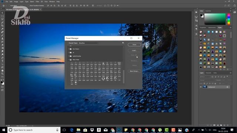Open the Preset Type dropdown
The height and width of the screenshot is (133, 237).
tap(89, 43)
